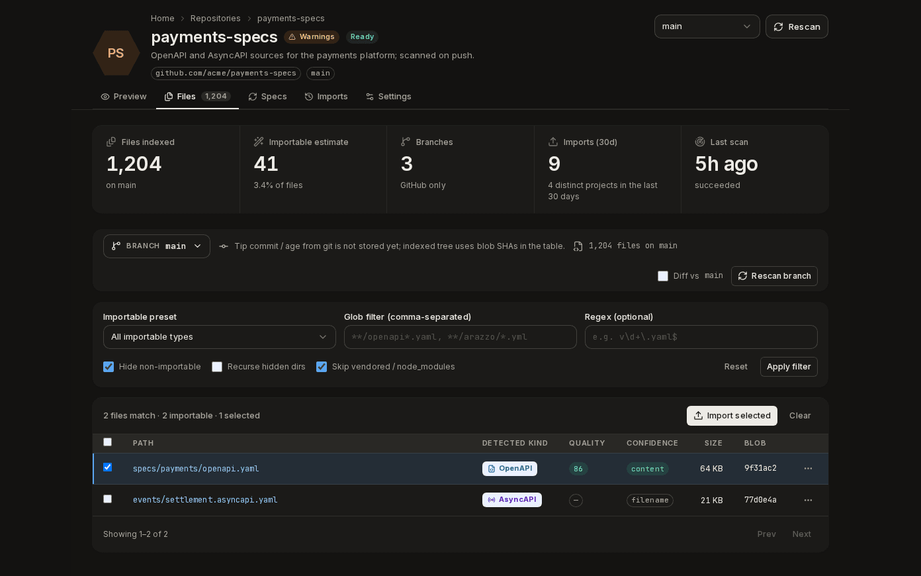Viewport: 921px width, 576px height.
Task: Check the events/settlement.asyncapi.yaml row checkbox
Action: point(108,499)
